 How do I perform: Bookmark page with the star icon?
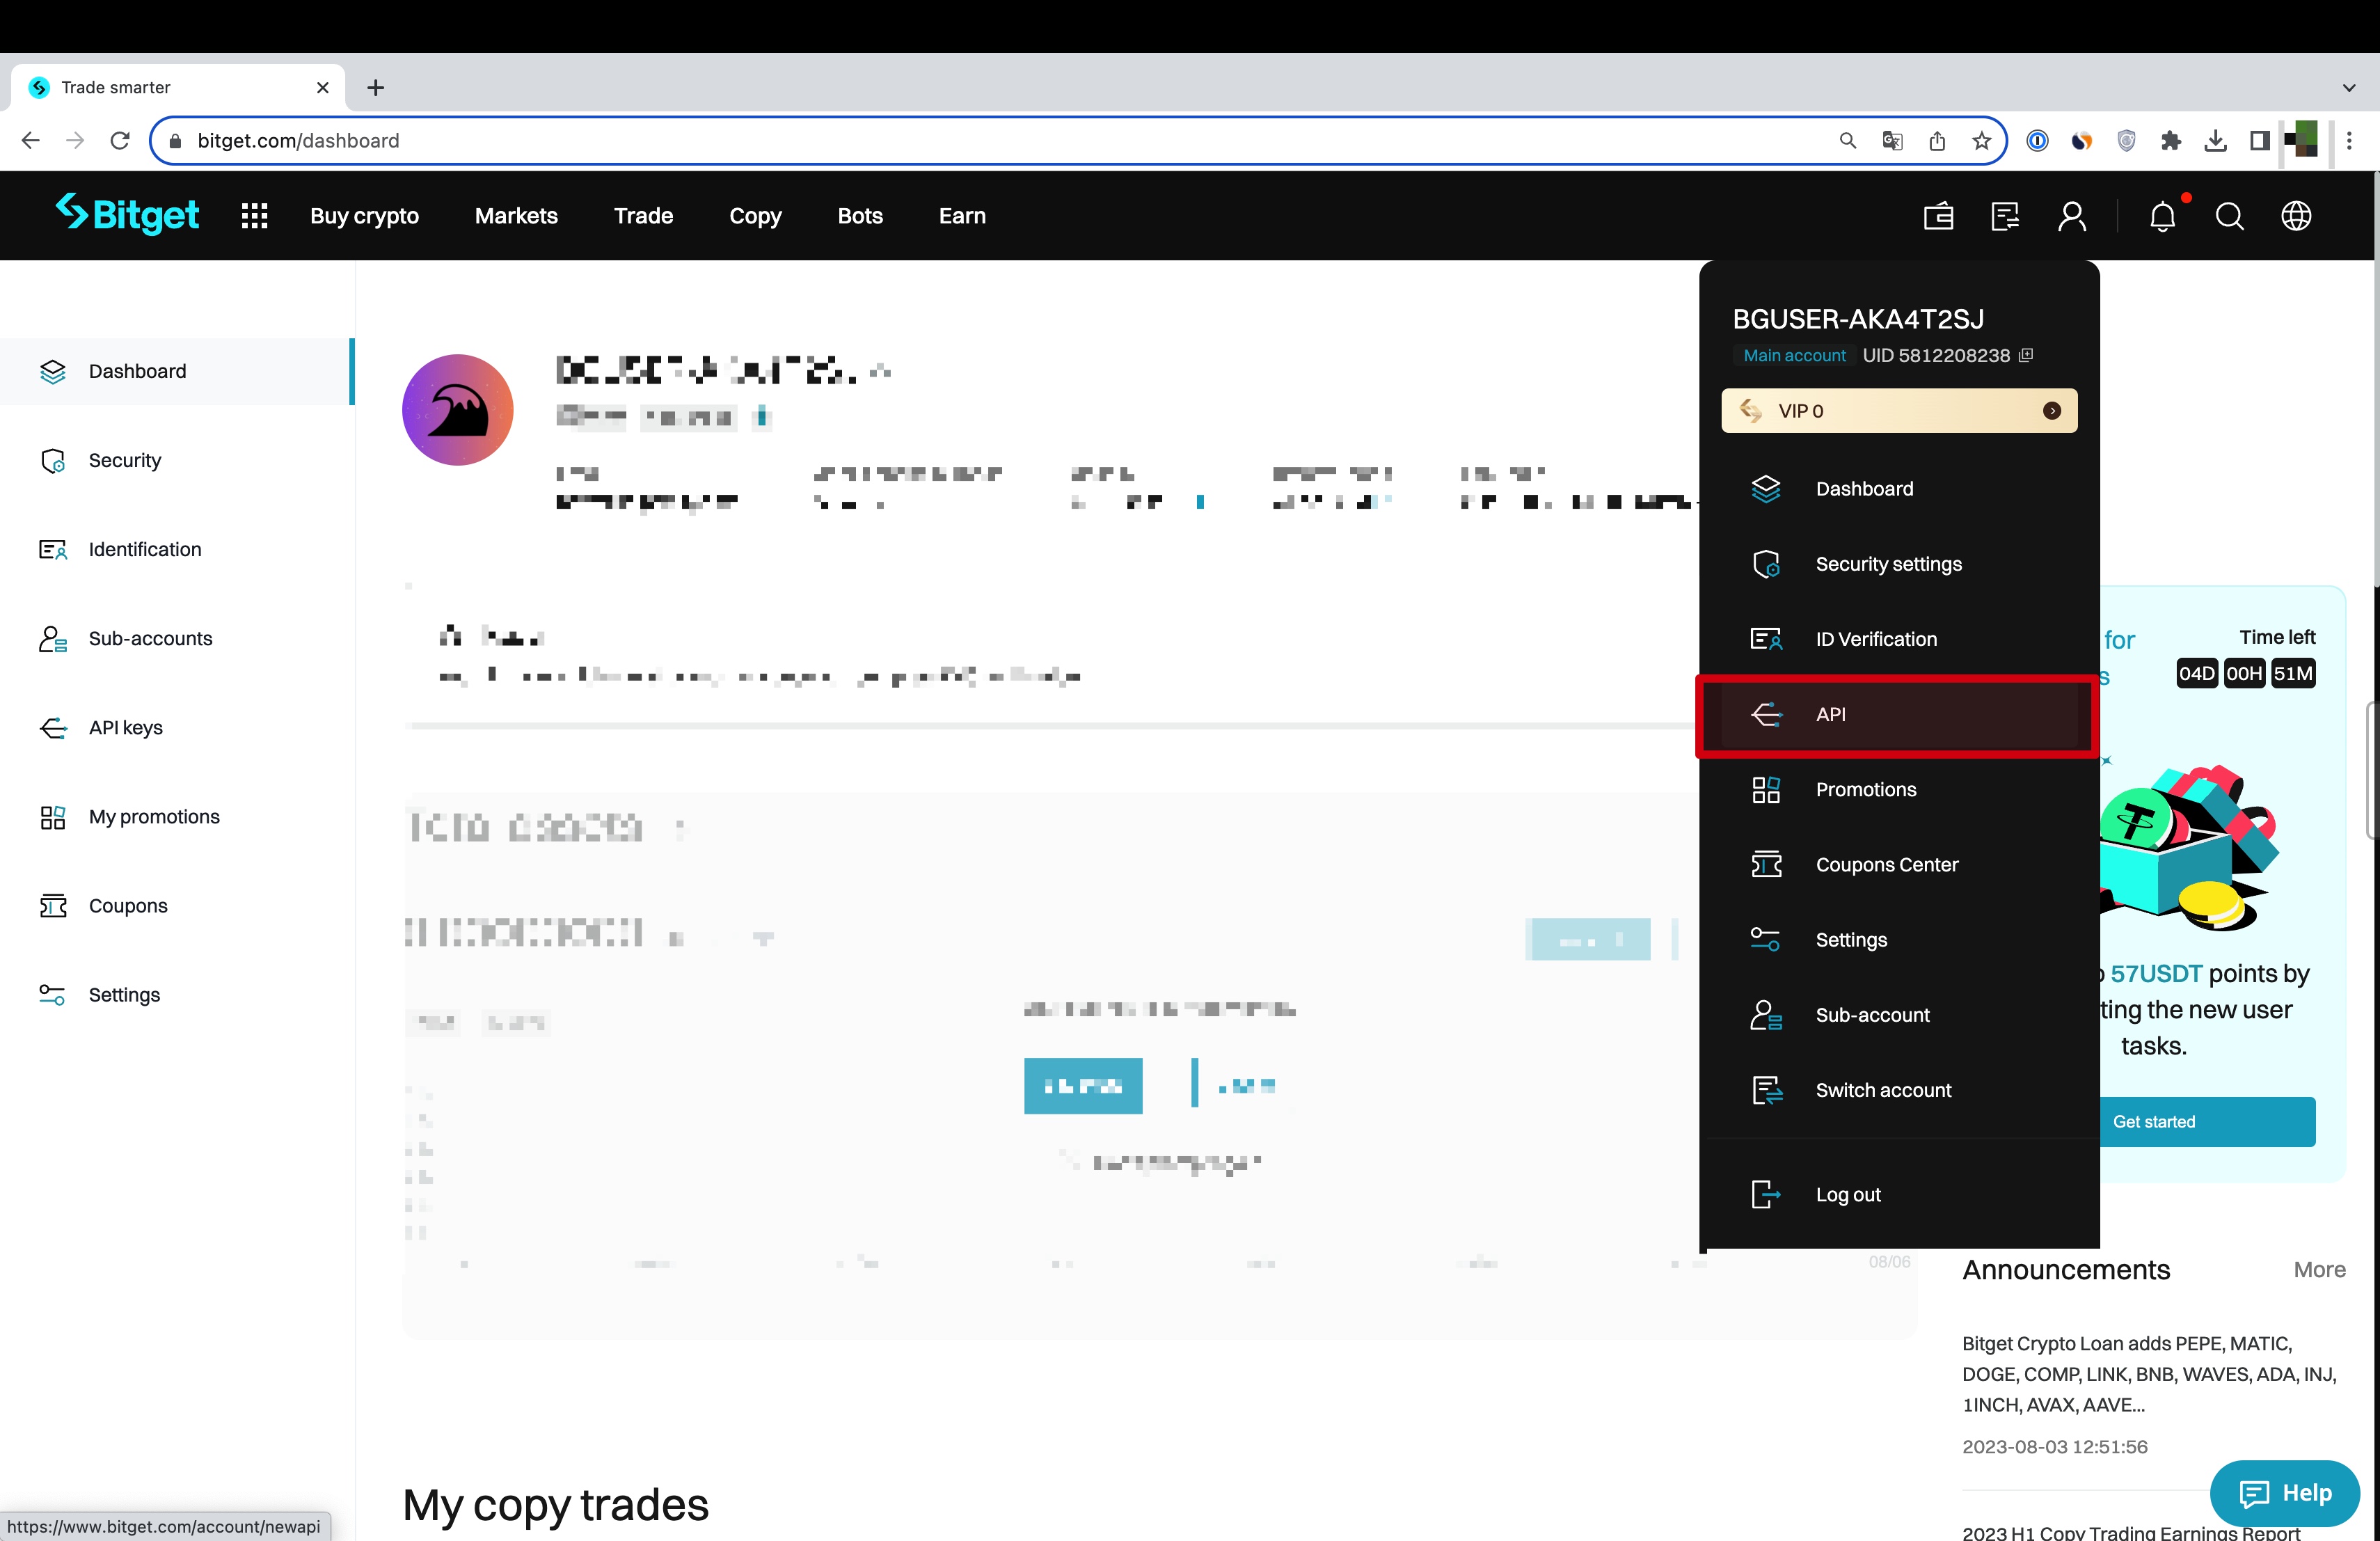coord(1982,141)
